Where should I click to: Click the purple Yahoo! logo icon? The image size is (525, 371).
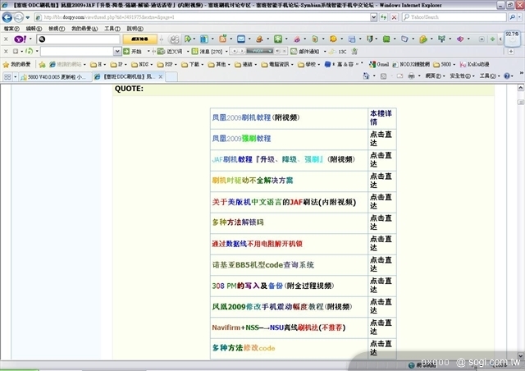pyautogui.click(x=20, y=39)
